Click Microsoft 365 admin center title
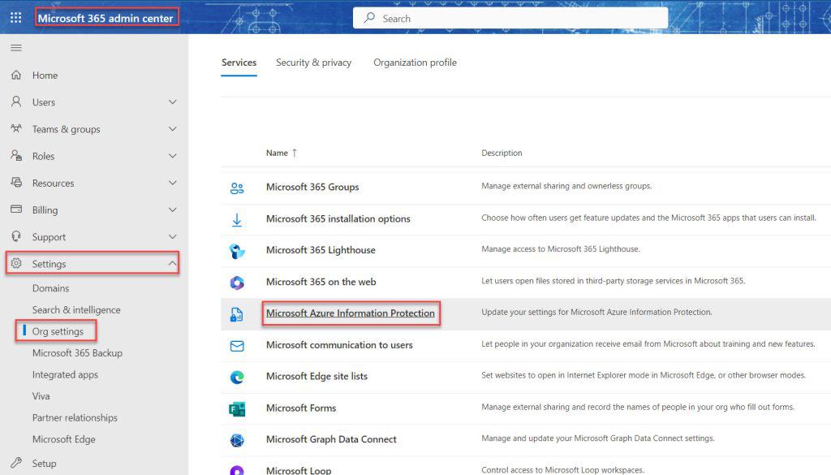The width and height of the screenshot is (831, 475). point(105,18)
